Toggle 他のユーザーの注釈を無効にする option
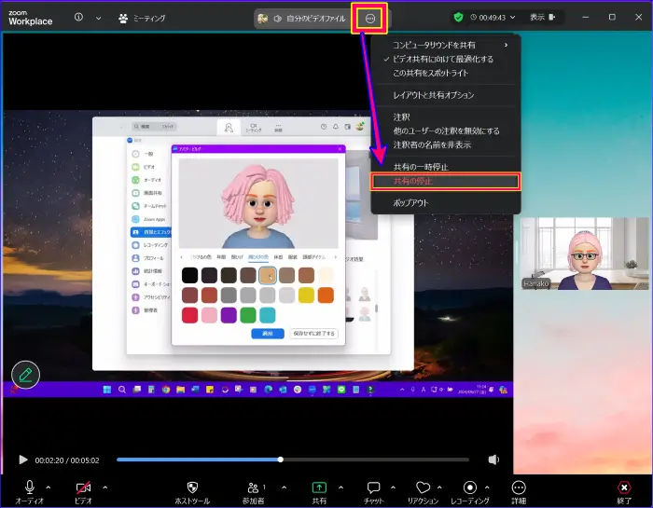Image resolution: width=653 pixels, height=508 pixels. point(446,130)
